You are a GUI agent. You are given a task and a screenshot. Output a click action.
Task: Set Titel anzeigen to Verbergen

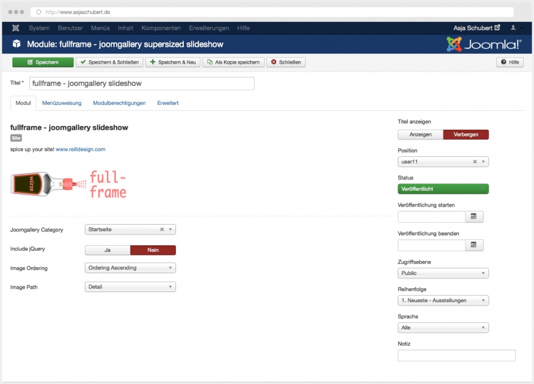pos(466,134)
